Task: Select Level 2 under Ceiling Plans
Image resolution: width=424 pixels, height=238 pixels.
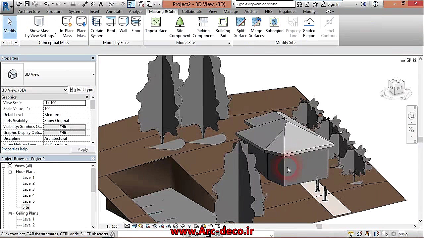Action: (28, 225)
